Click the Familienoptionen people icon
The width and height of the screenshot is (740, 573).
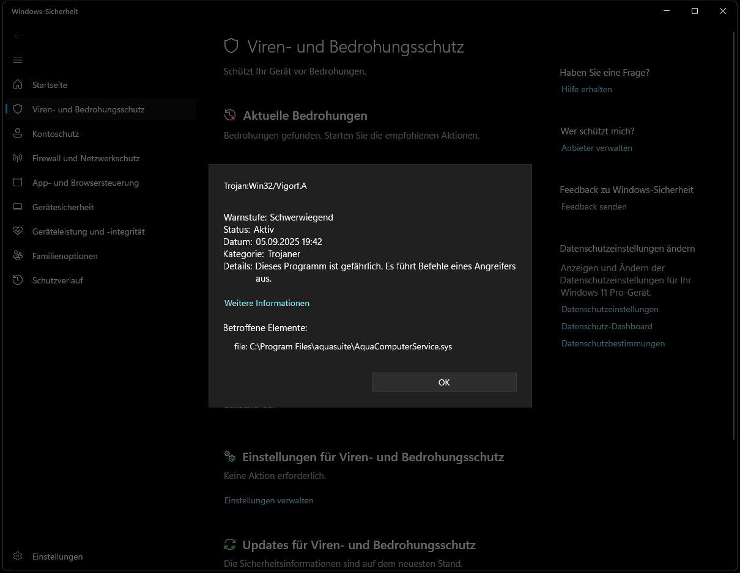[18, 255]
